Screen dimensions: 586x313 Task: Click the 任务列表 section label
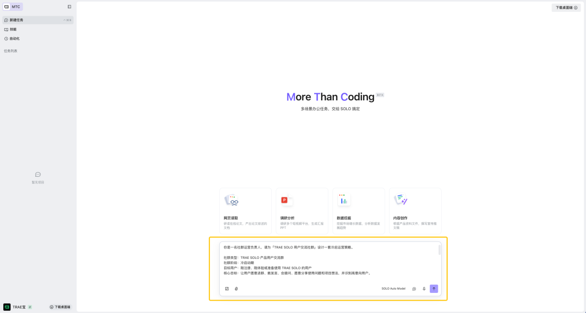(x=10, y=51)
